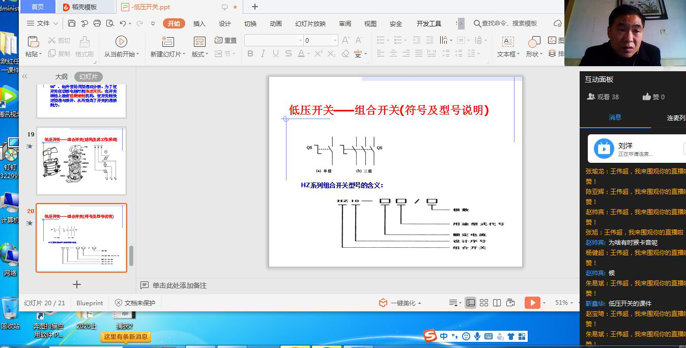The image size is (686, 348).
Task: Click the Shapes (形状) icon
Action: (x=534, y=41)
